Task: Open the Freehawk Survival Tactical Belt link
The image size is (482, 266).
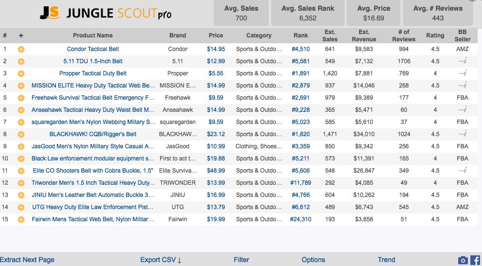Action: (93, 98)
